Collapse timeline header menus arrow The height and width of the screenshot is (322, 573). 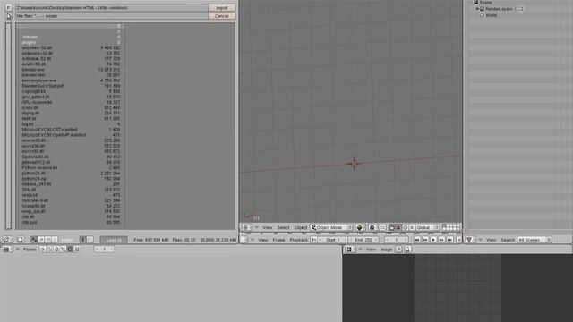252,240
